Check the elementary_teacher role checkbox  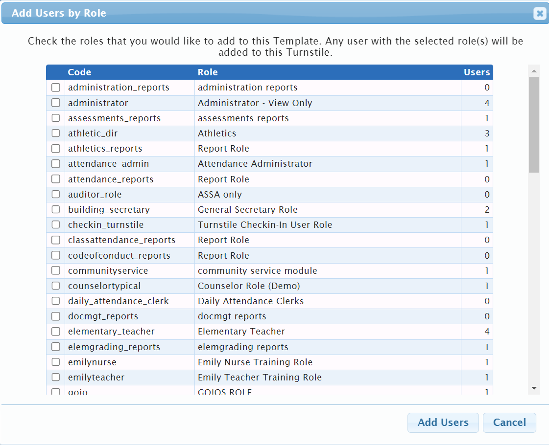(x=56, y=332)
